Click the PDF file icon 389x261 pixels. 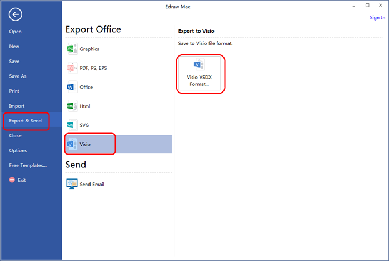click(72, 68)
